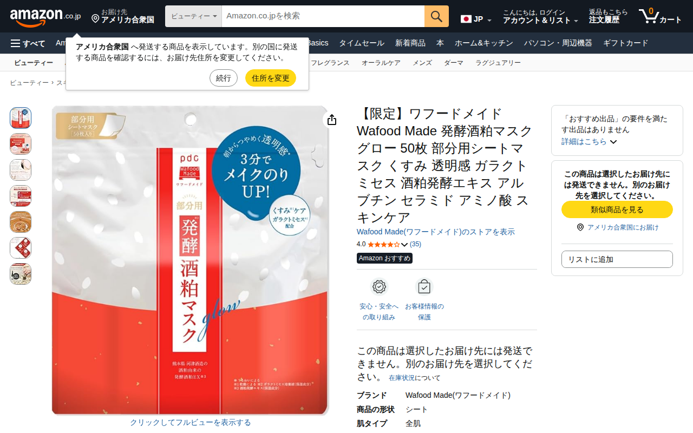Expand the star rating dropdown arrow
This screenshot has height=433, width=693.
(404, 245)
